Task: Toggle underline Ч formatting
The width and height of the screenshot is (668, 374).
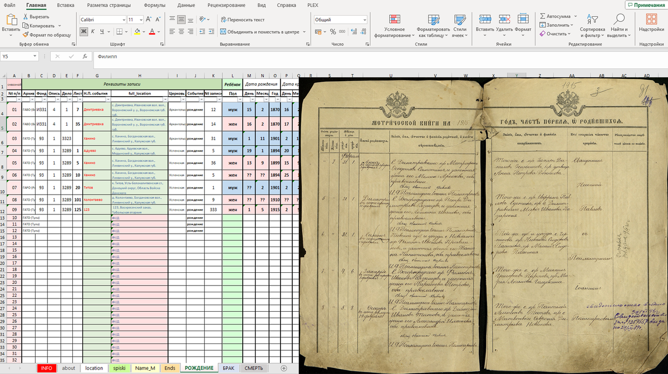Action: 102,31
